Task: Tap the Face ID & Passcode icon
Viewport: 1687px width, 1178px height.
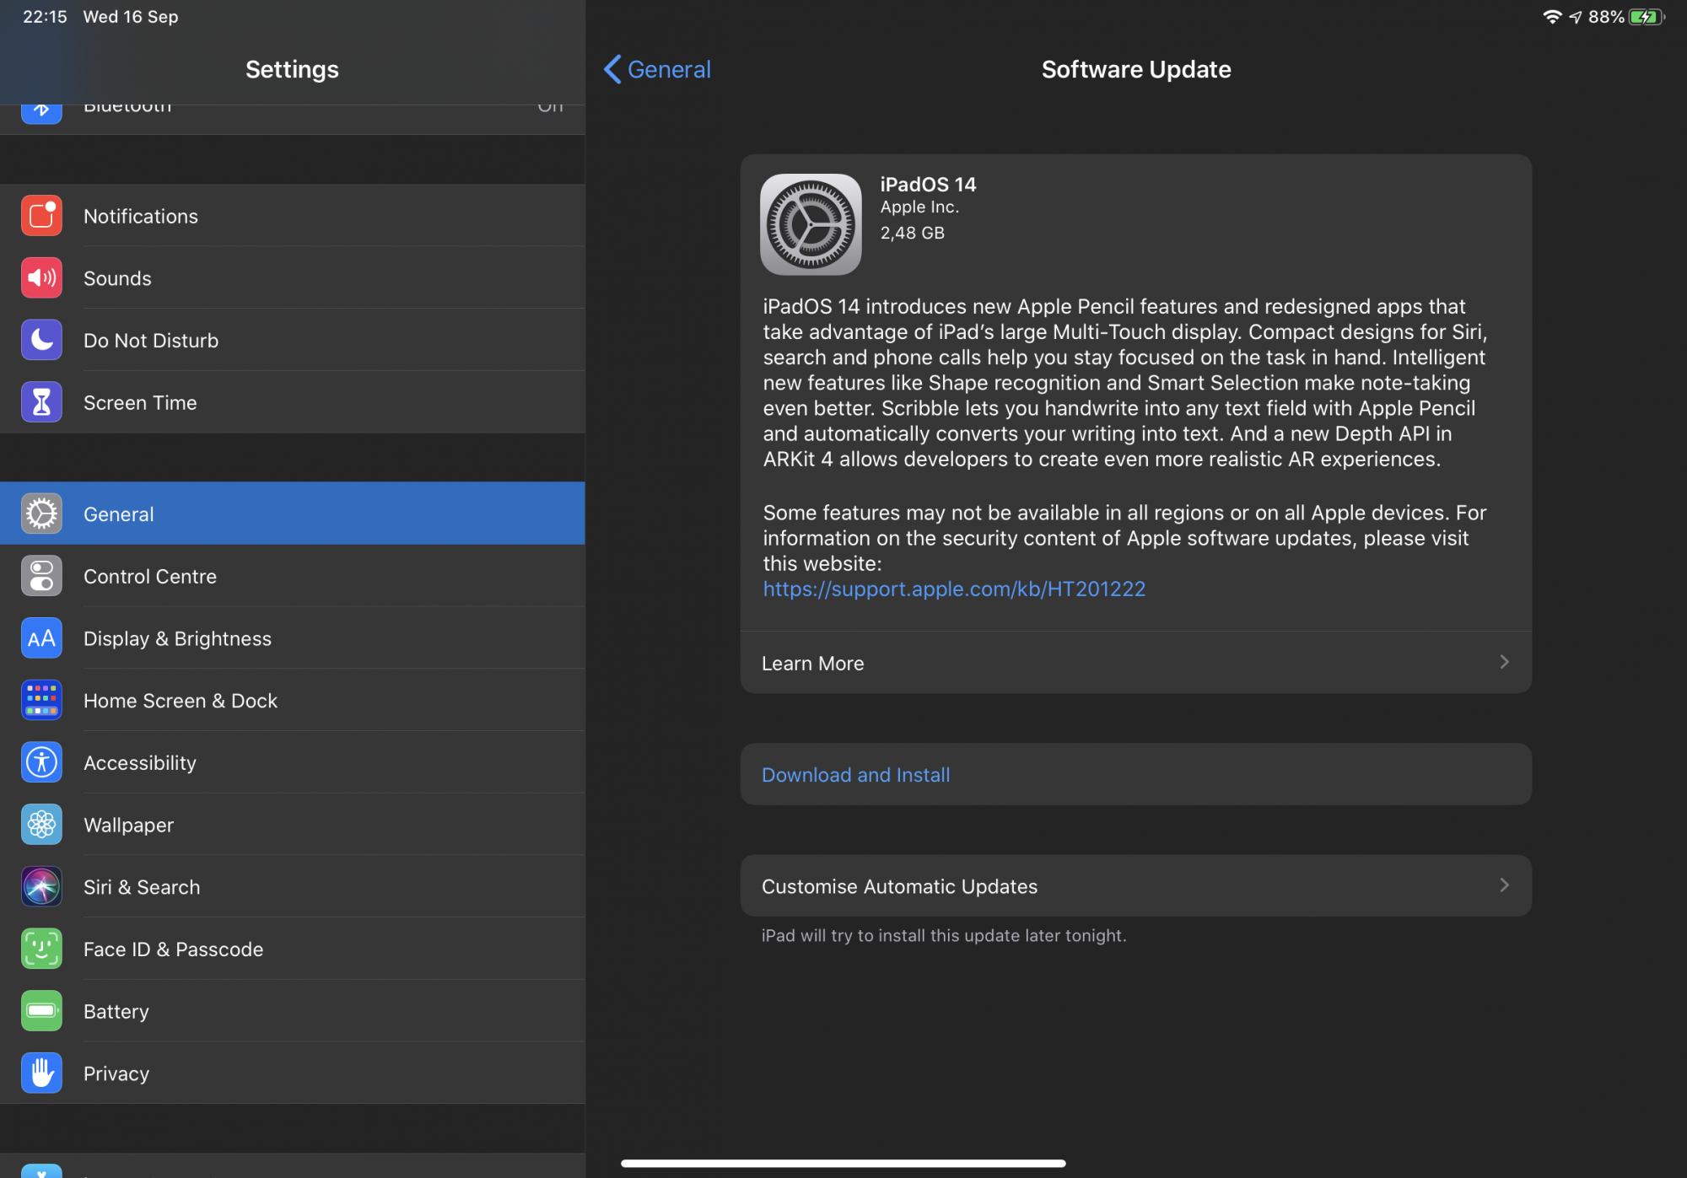Action: [41, 949]
